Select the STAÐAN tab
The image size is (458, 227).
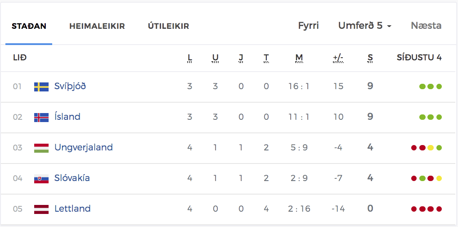tap(29, 26)
